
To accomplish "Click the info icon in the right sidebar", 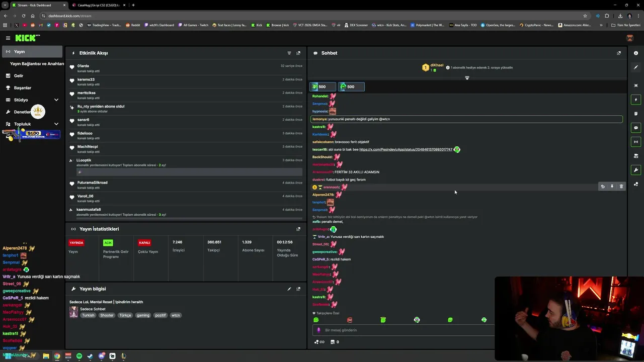I will (636, 53).
